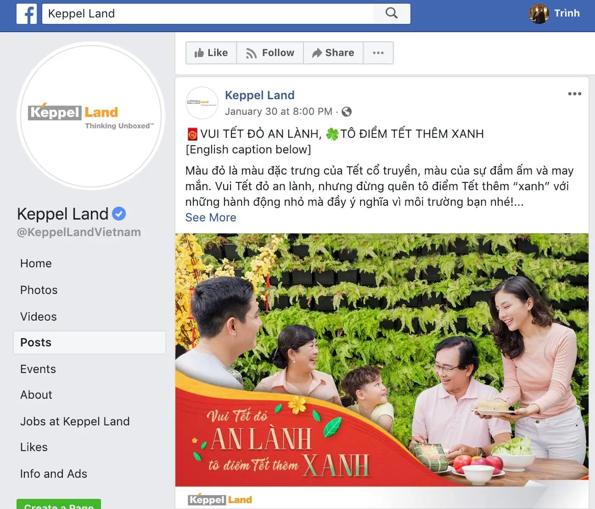Viewport: 595px width, 509px height.
Task: Open the January 30 post timestamp
Action: coord(279,112)
